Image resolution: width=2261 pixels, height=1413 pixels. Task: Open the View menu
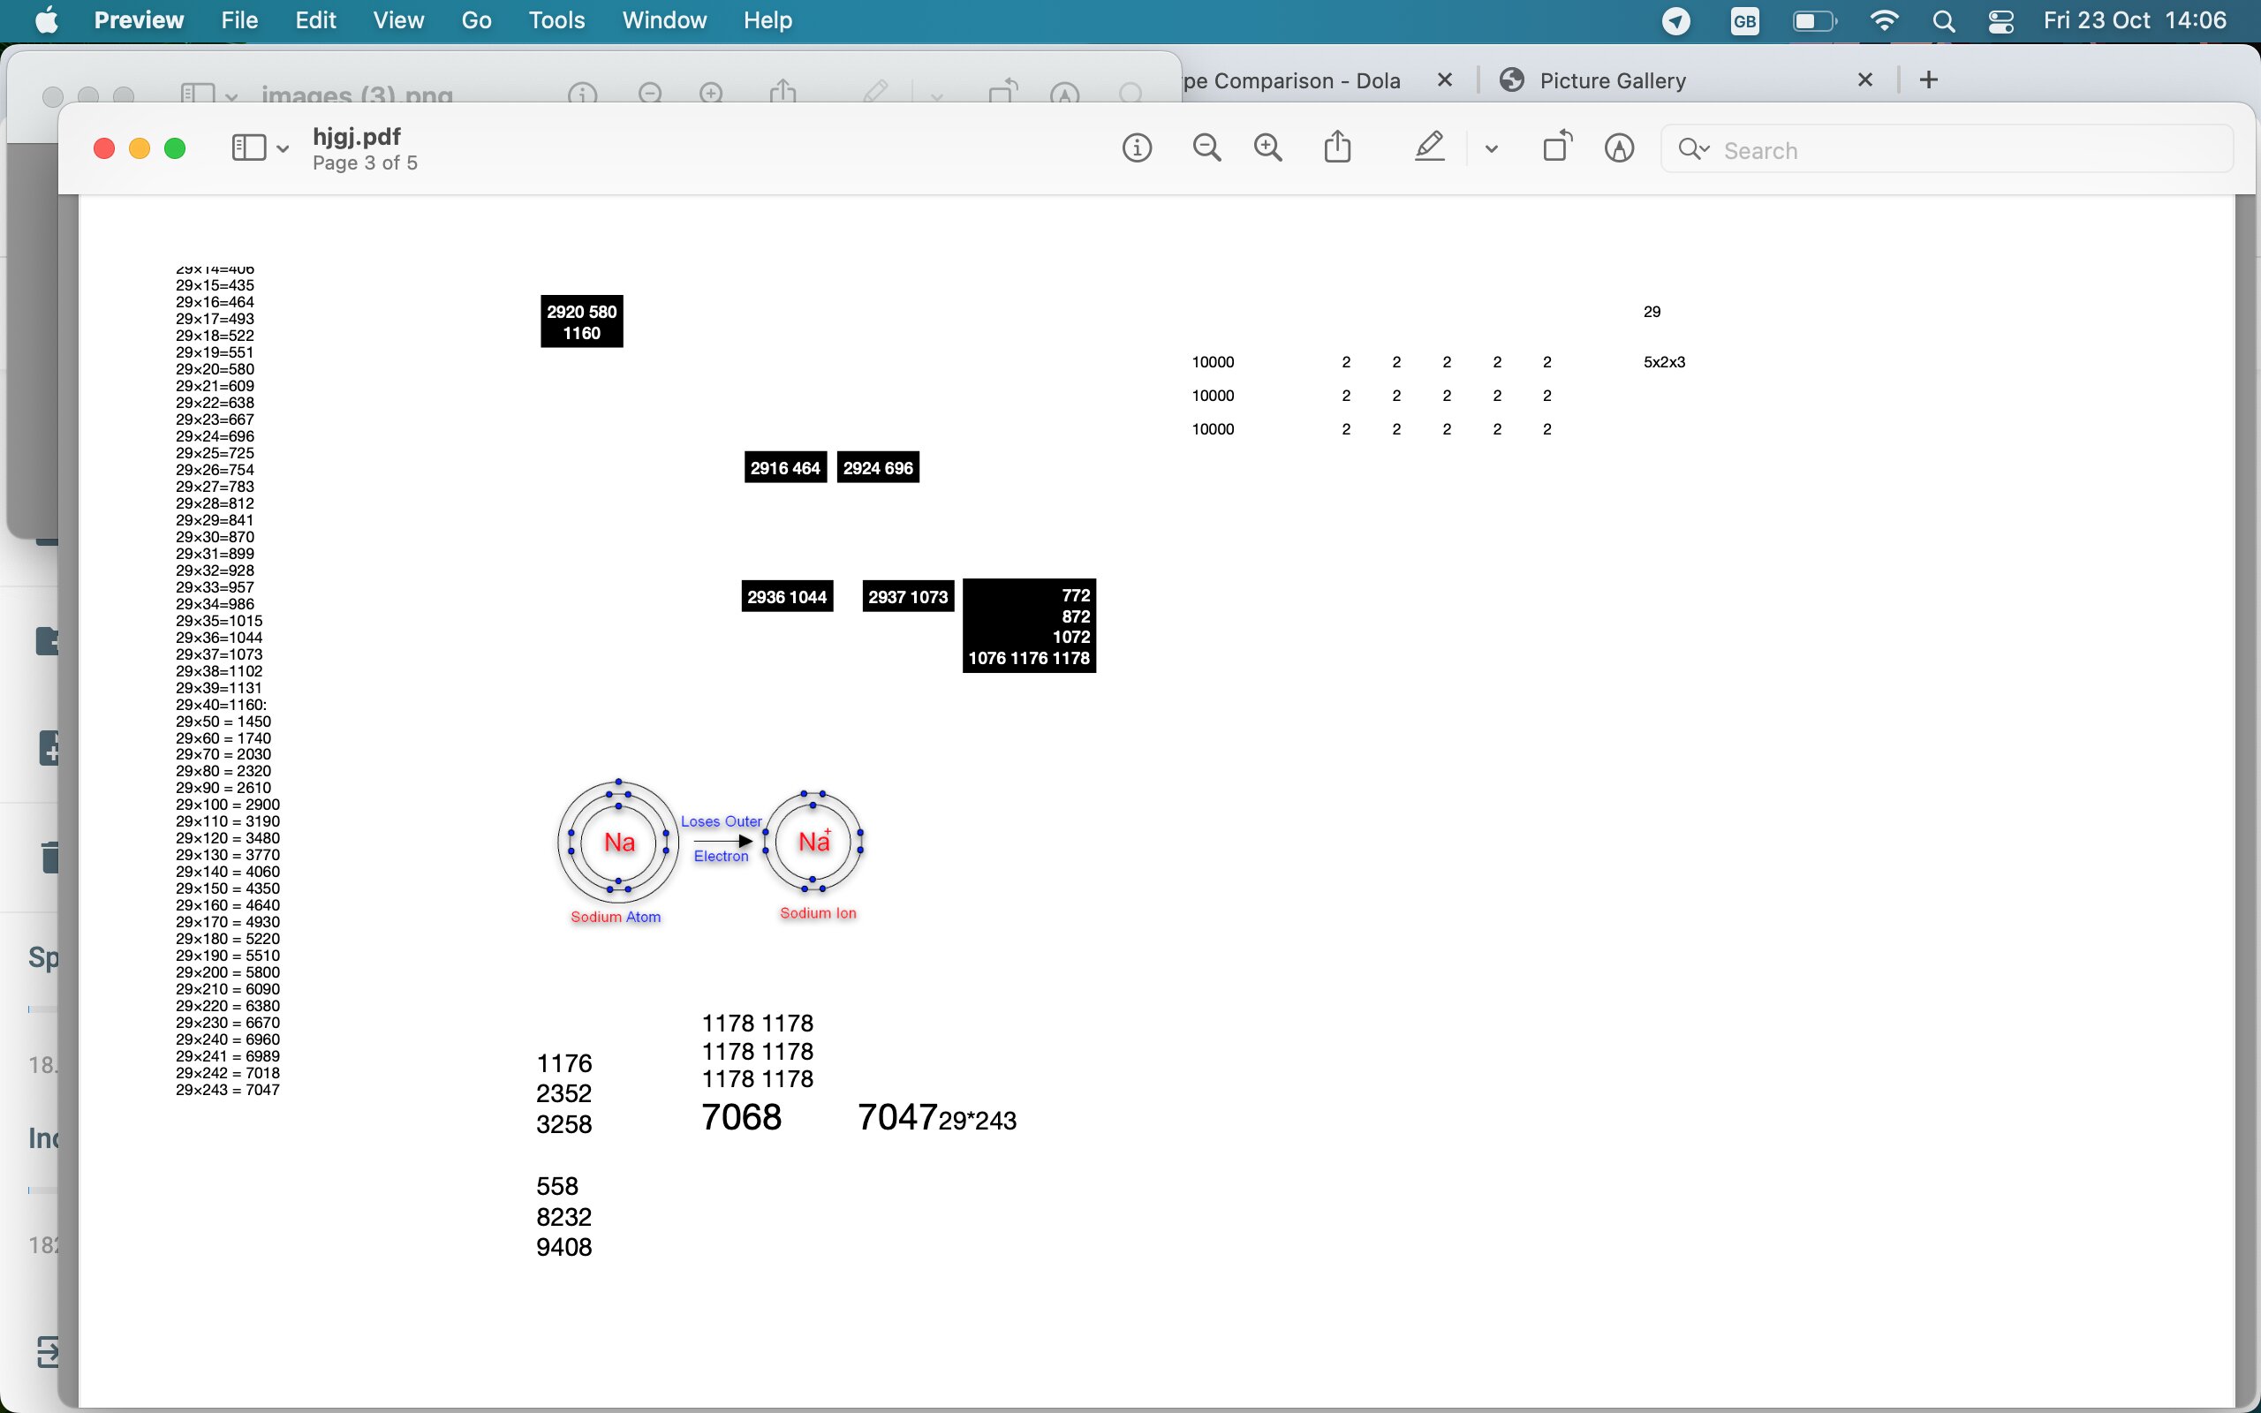coord(398,19)
